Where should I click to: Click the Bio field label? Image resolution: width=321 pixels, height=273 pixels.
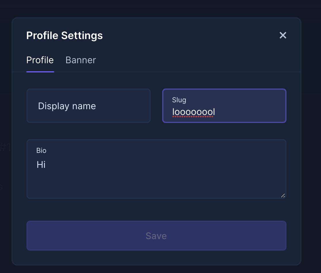click(41, 151)
